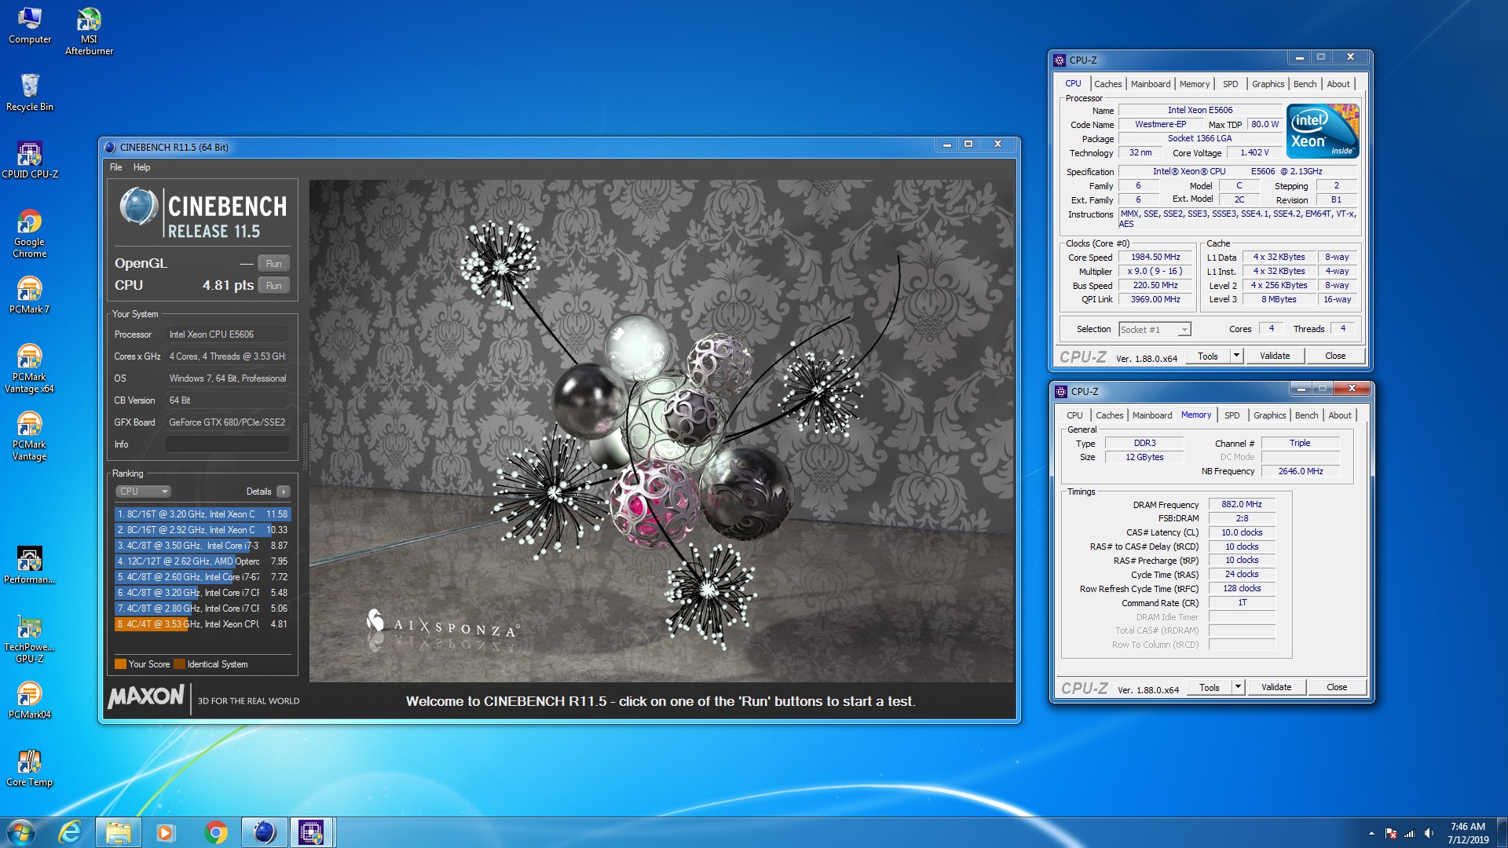Open the Socket #1 selection dropdown

(x=1155, y=330)
